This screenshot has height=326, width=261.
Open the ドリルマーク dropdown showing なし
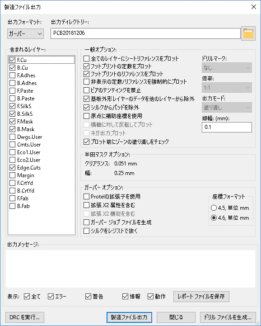pos(227,67)
